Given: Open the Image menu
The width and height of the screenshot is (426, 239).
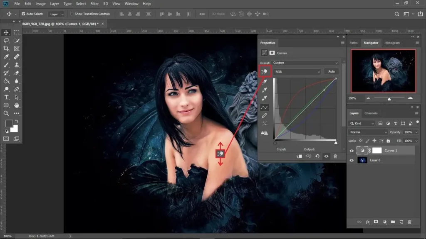Looking at the screenshot, I should click(x=40, y=4).
